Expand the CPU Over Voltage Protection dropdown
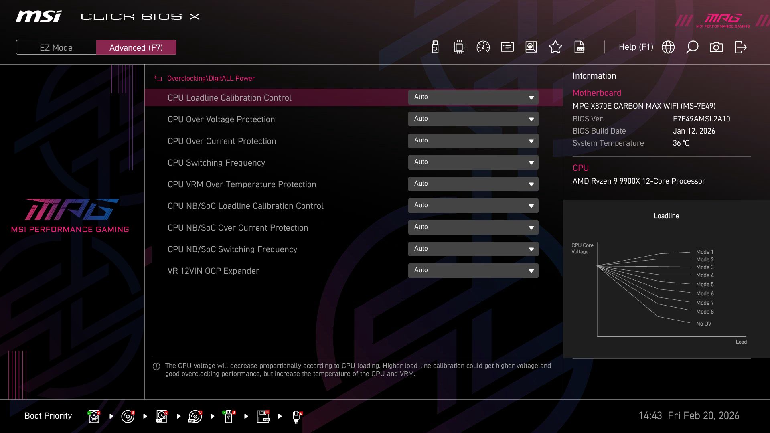 tap(473, 119)
